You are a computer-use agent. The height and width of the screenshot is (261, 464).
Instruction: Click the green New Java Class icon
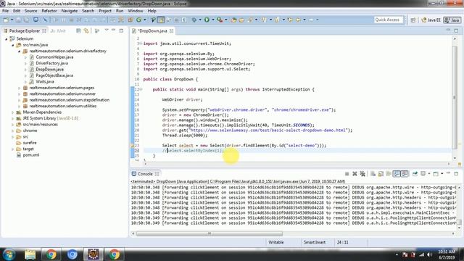[x=138, y=20]
